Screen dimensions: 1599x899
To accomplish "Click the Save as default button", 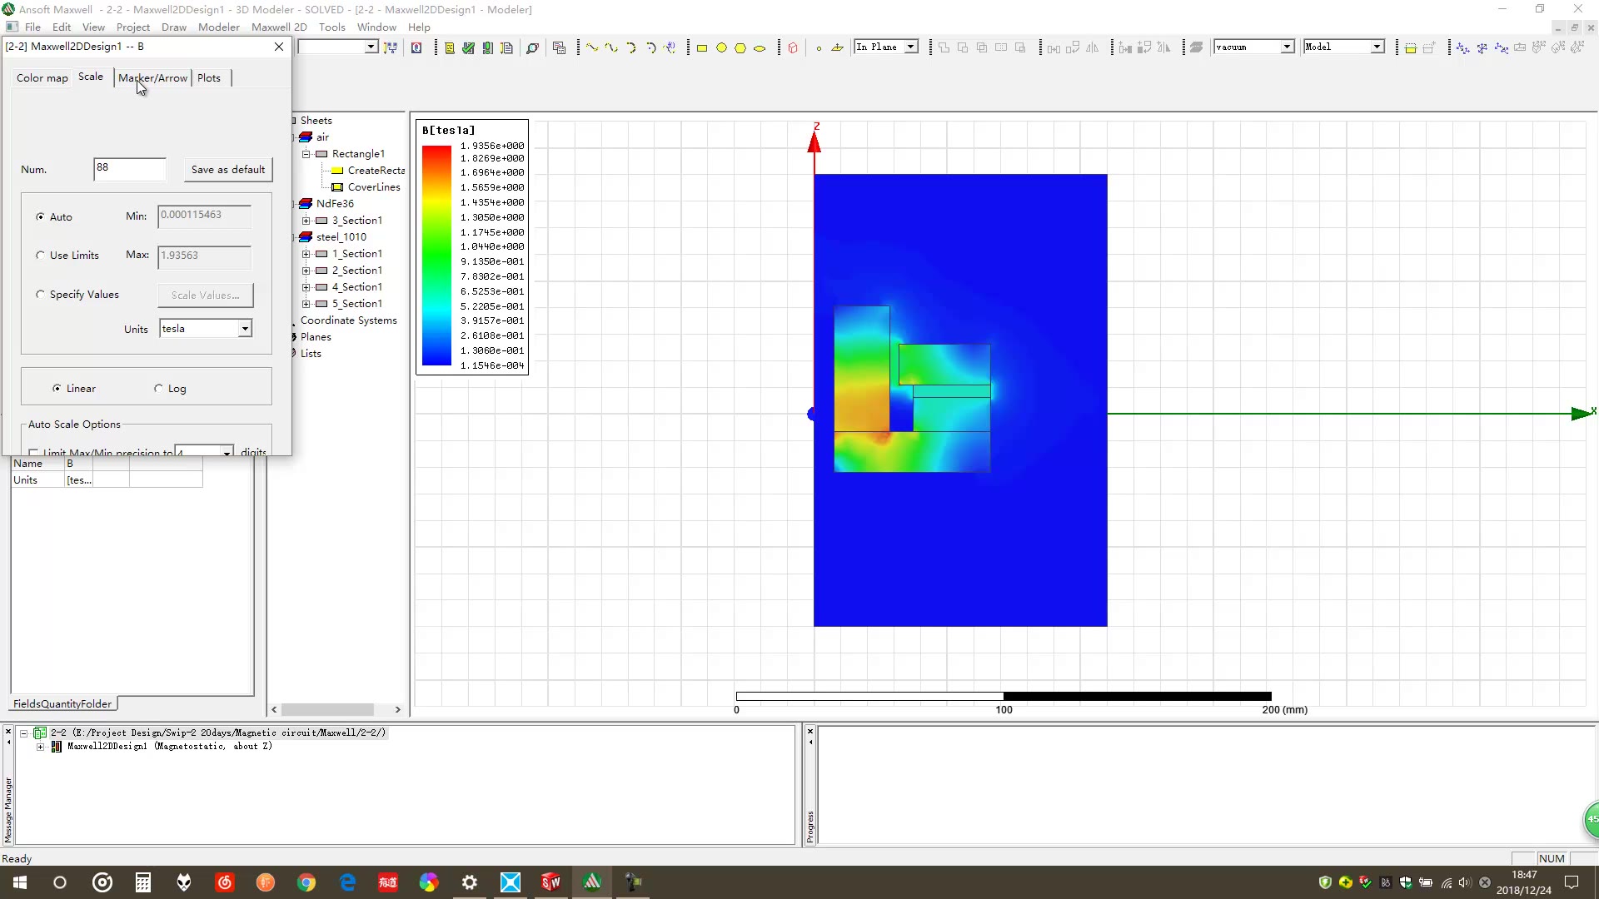I will (227, 170).
